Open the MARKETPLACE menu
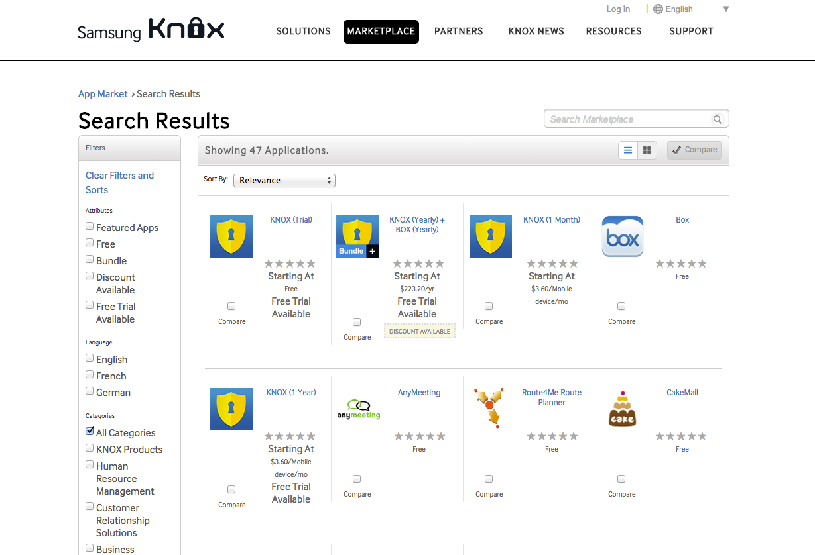 pyautogui.click(x=381, y=31)
